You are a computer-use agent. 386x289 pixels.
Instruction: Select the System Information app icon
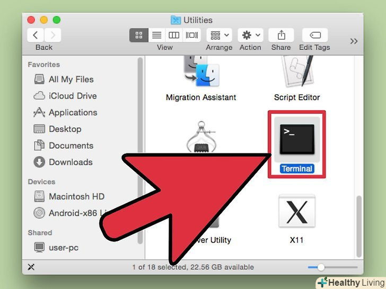point(201,137)
